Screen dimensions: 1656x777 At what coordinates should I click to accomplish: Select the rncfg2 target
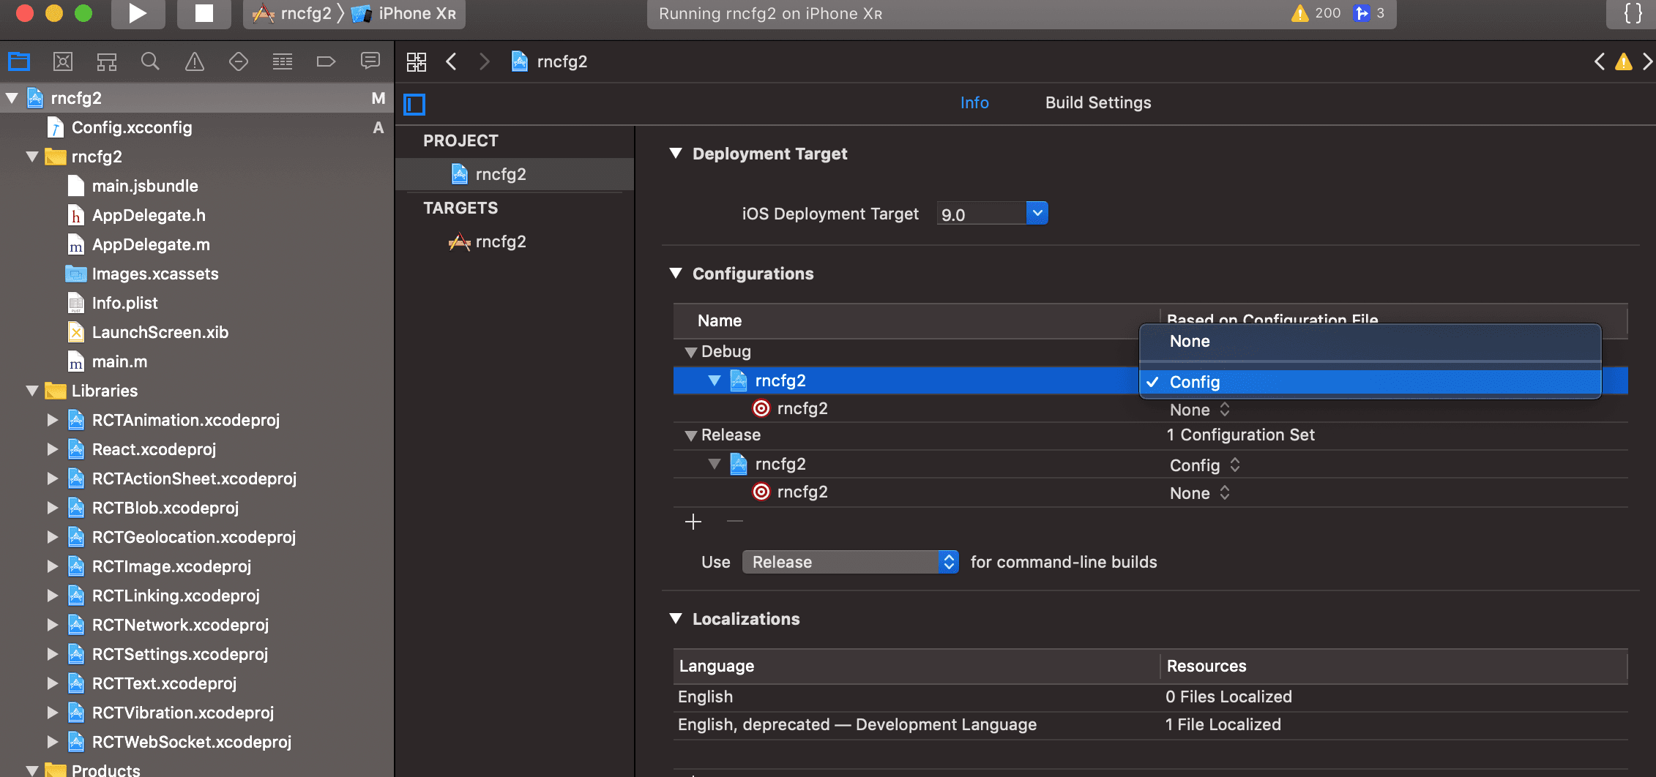pos(500,242)
